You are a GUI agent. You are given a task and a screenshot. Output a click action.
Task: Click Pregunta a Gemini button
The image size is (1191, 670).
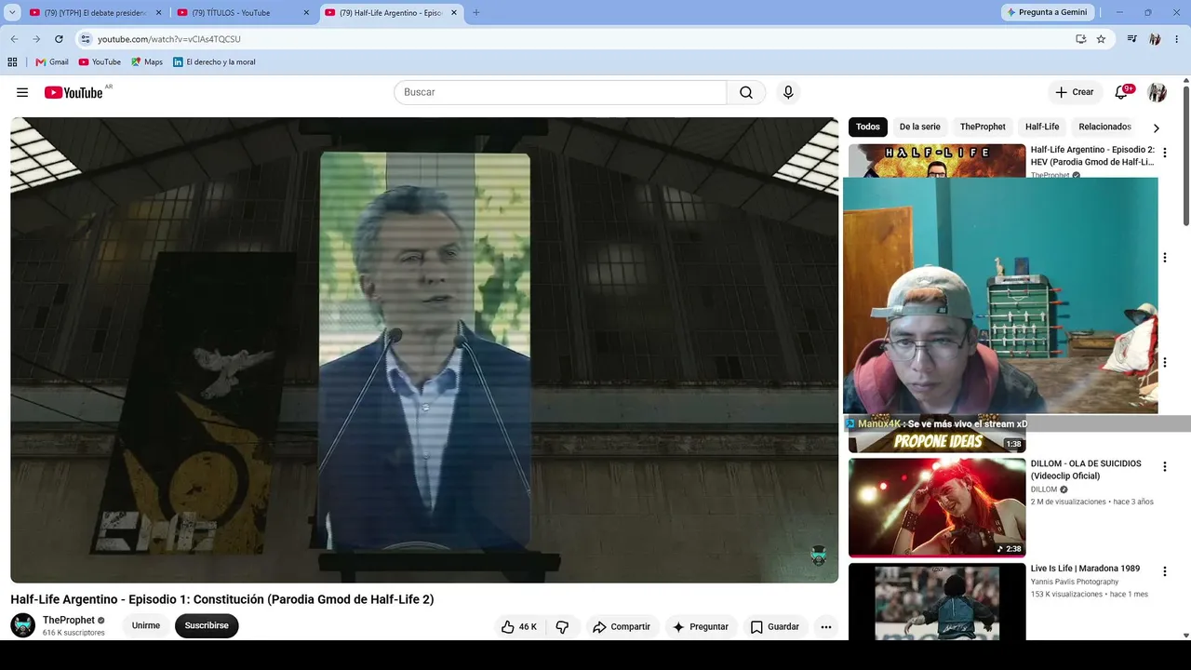[1046, 12]
